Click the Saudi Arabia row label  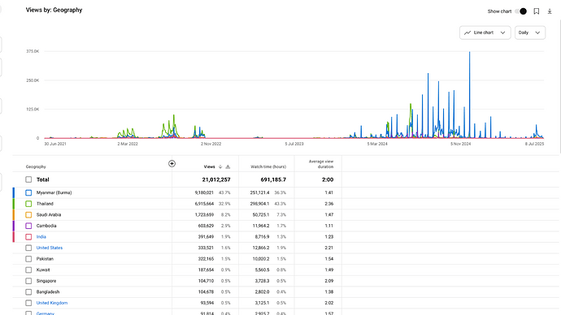coord(49,215)
